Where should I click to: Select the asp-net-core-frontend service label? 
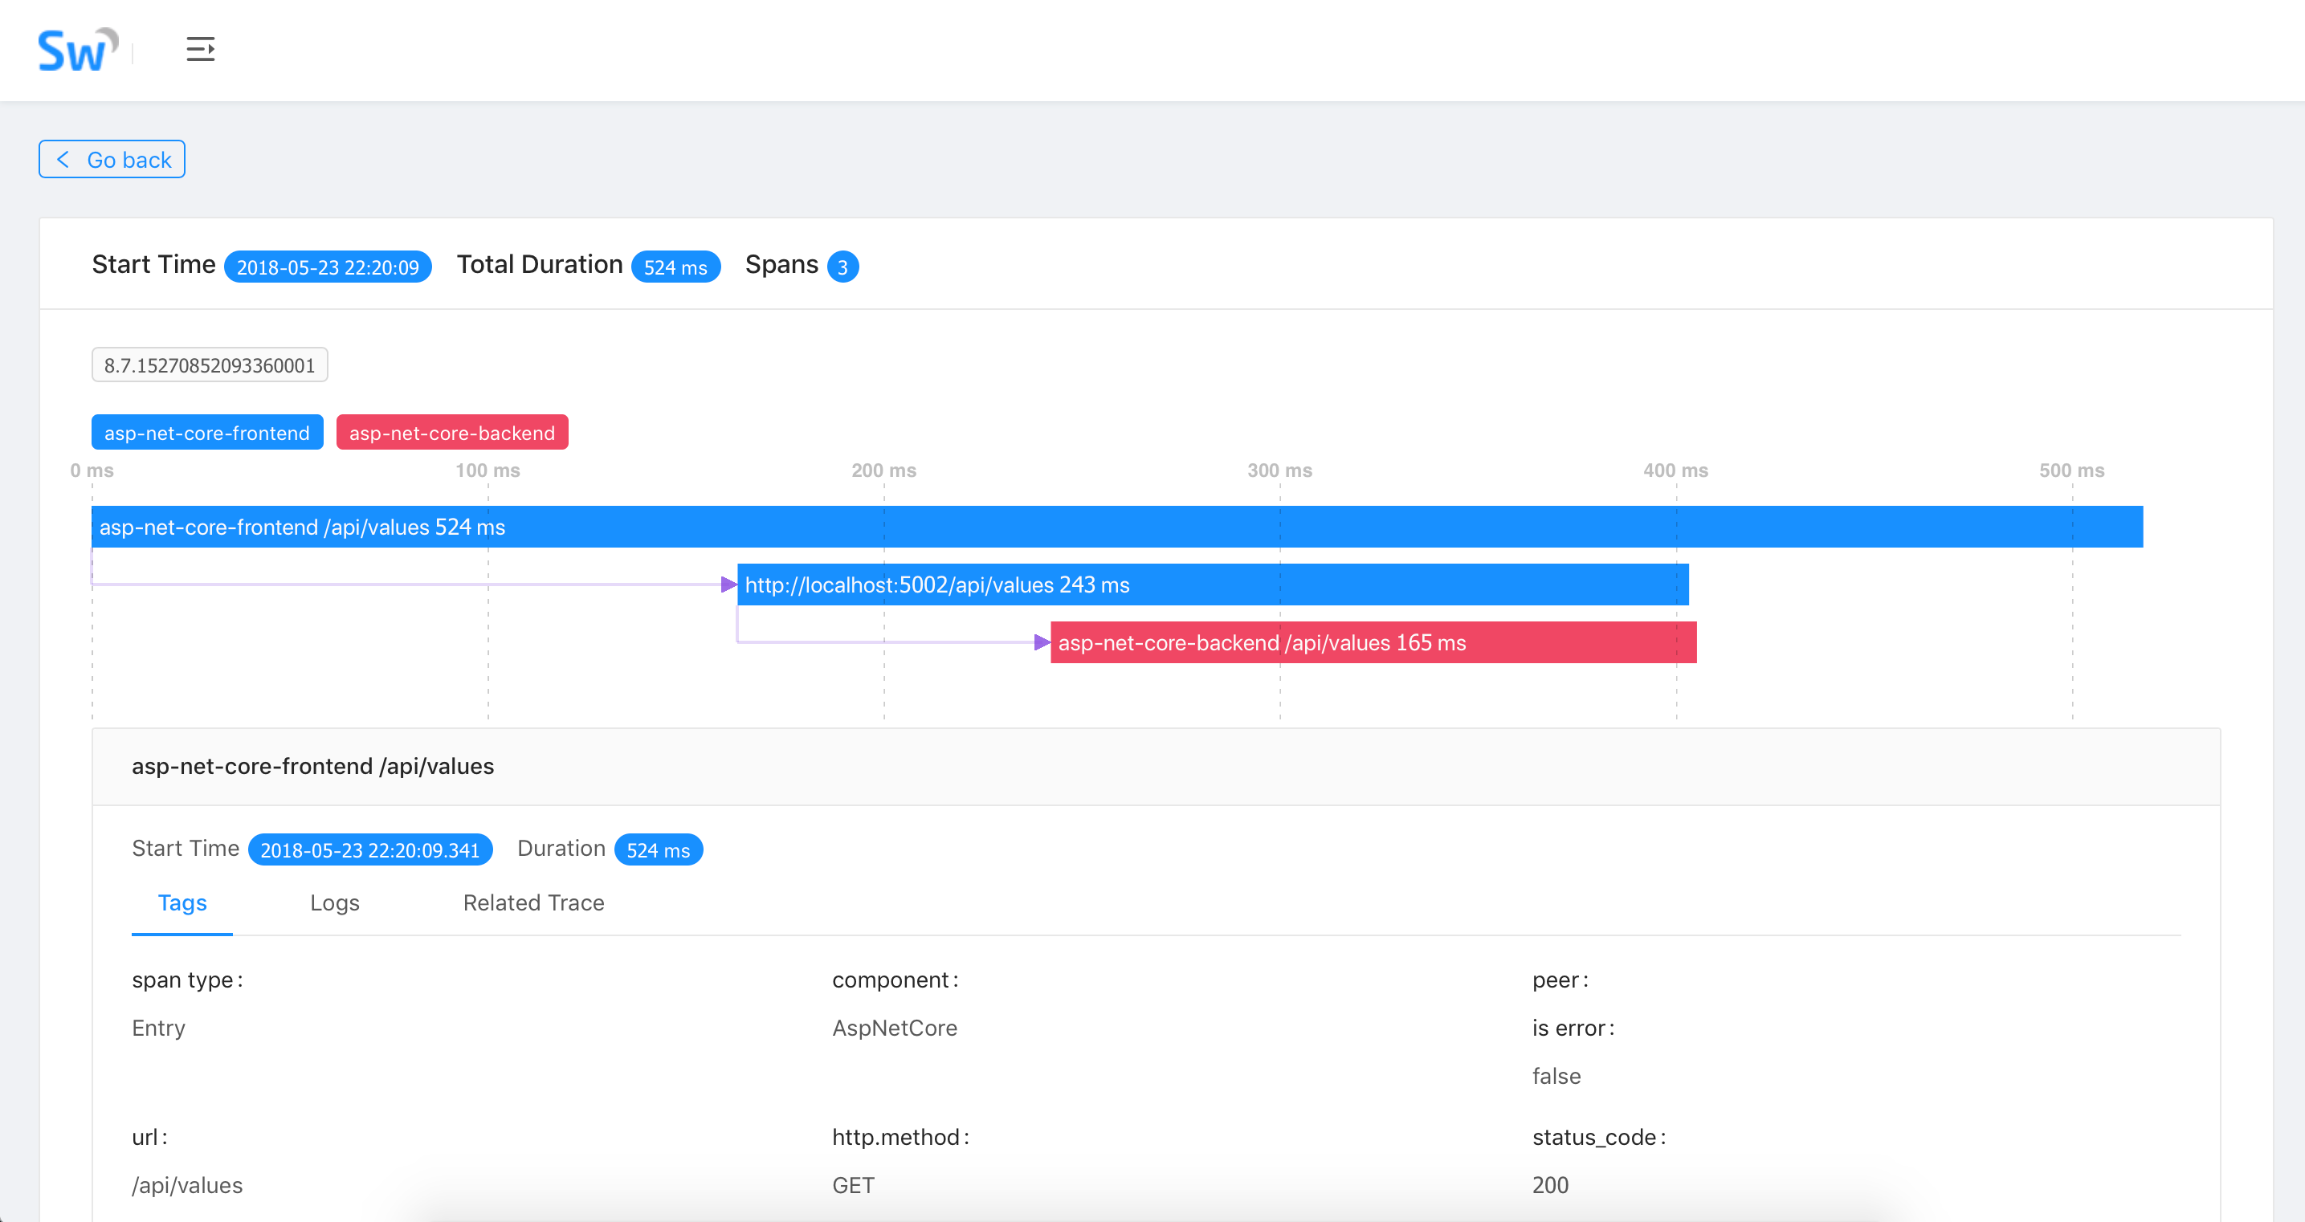206,432
